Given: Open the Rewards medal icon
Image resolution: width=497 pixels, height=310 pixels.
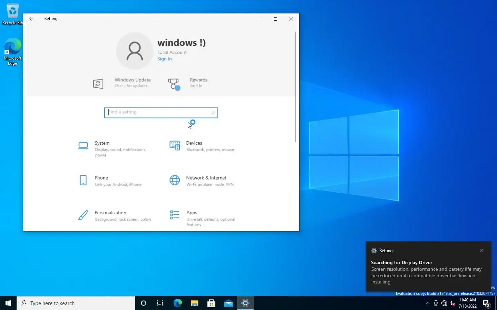Looking at the screenshot, I should [x=174, y=84].
